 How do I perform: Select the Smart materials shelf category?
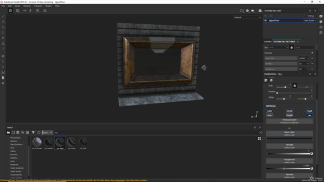pyautogui.click(x=17, y=168)
